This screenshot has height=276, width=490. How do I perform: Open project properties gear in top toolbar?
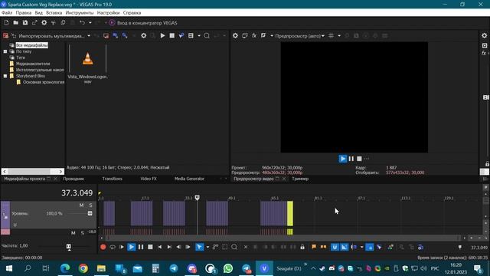click(x=44, y=23)
